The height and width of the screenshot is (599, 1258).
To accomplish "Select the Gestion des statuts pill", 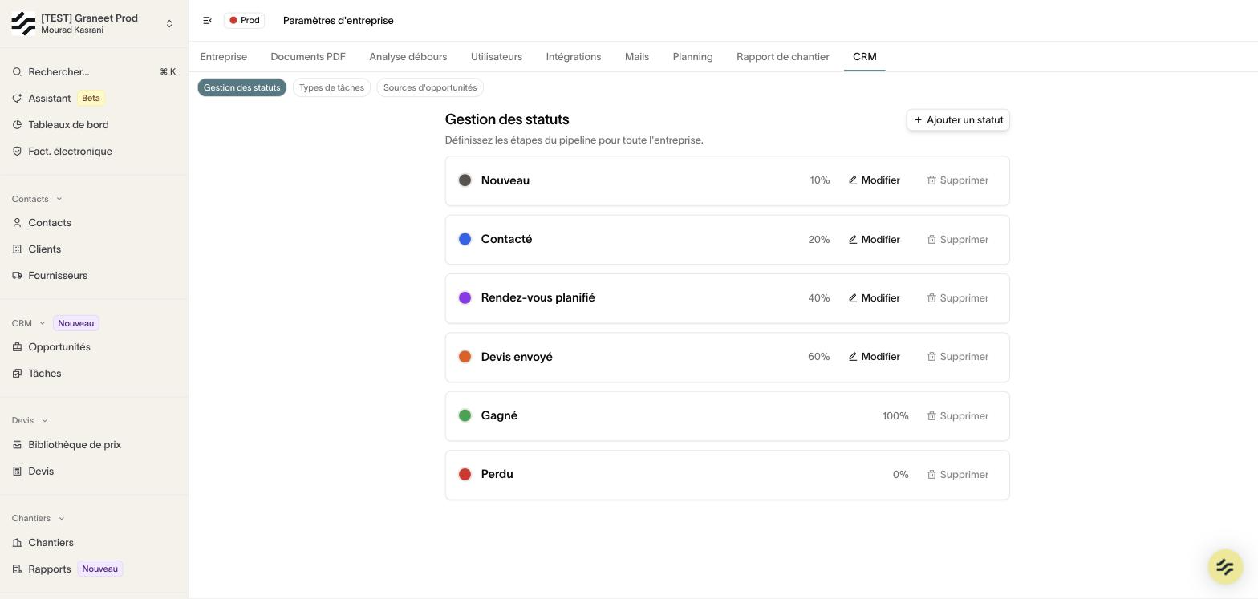I will [x=242, y=88].
